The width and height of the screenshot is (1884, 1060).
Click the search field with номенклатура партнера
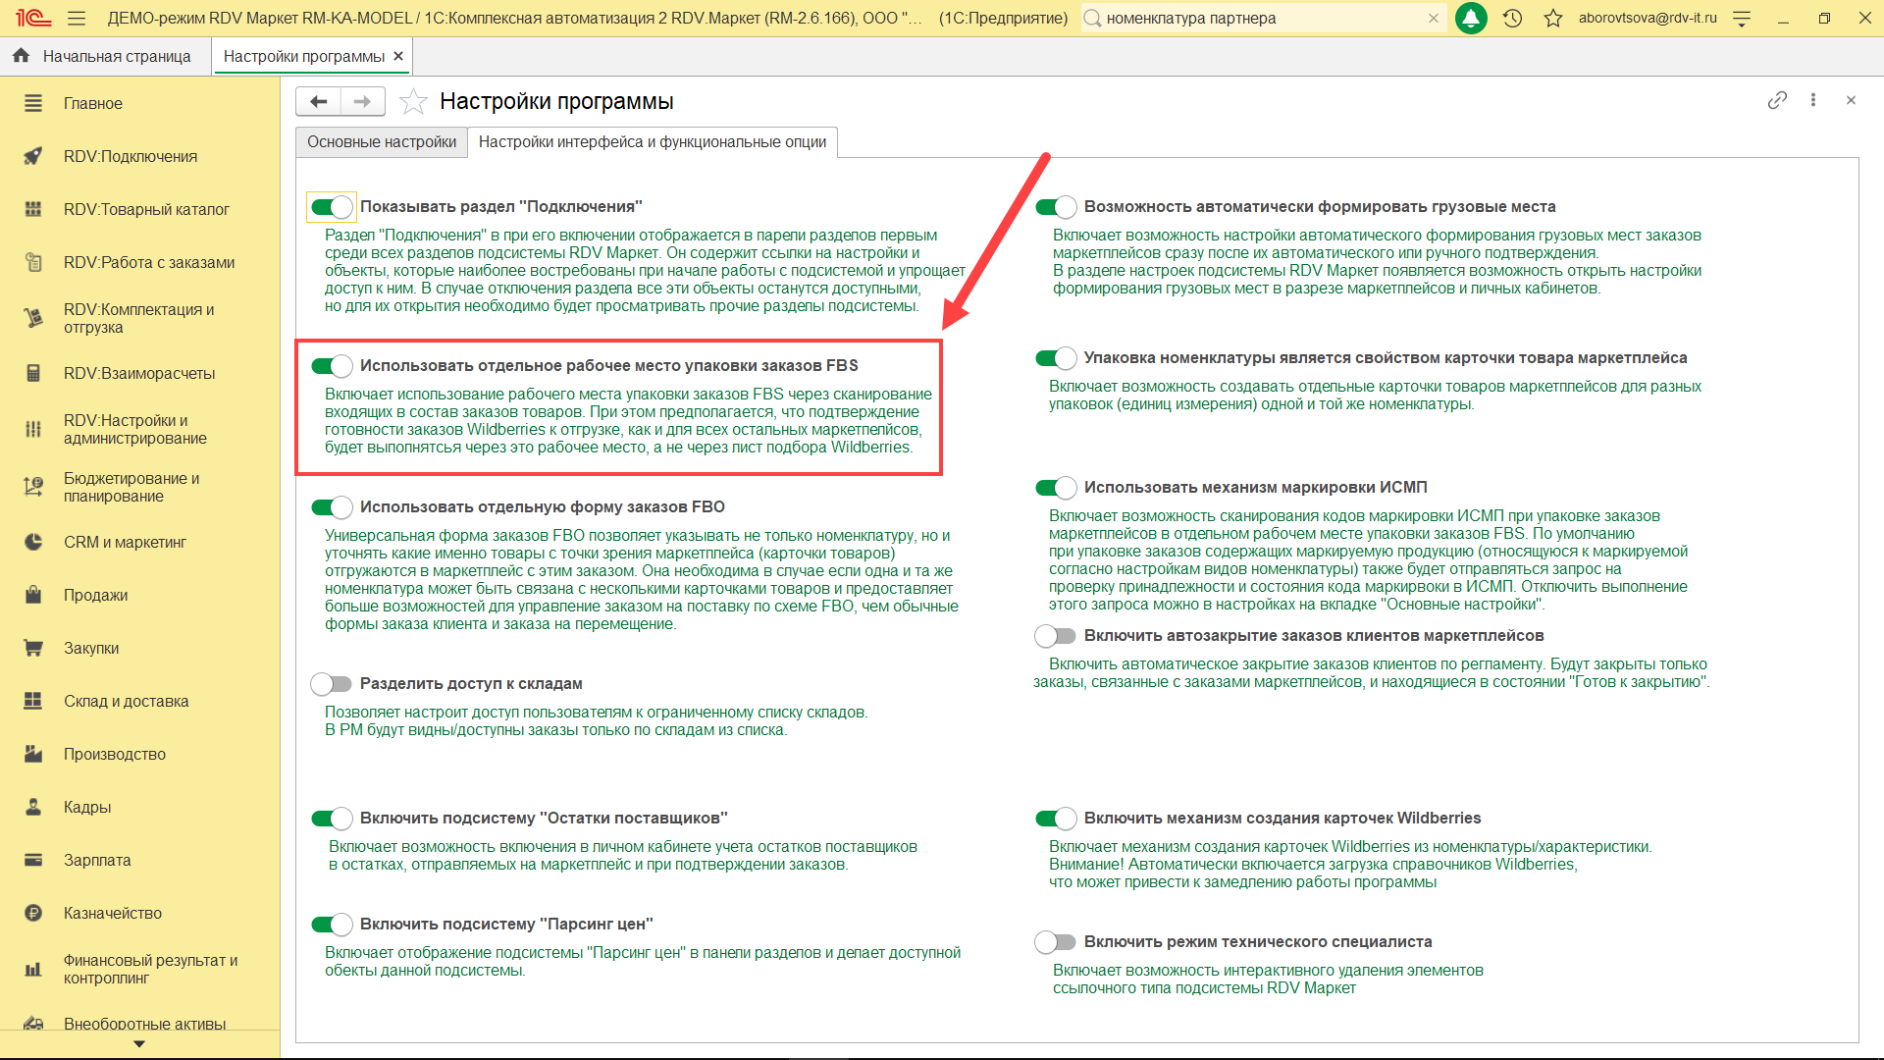coord(1261,18)
